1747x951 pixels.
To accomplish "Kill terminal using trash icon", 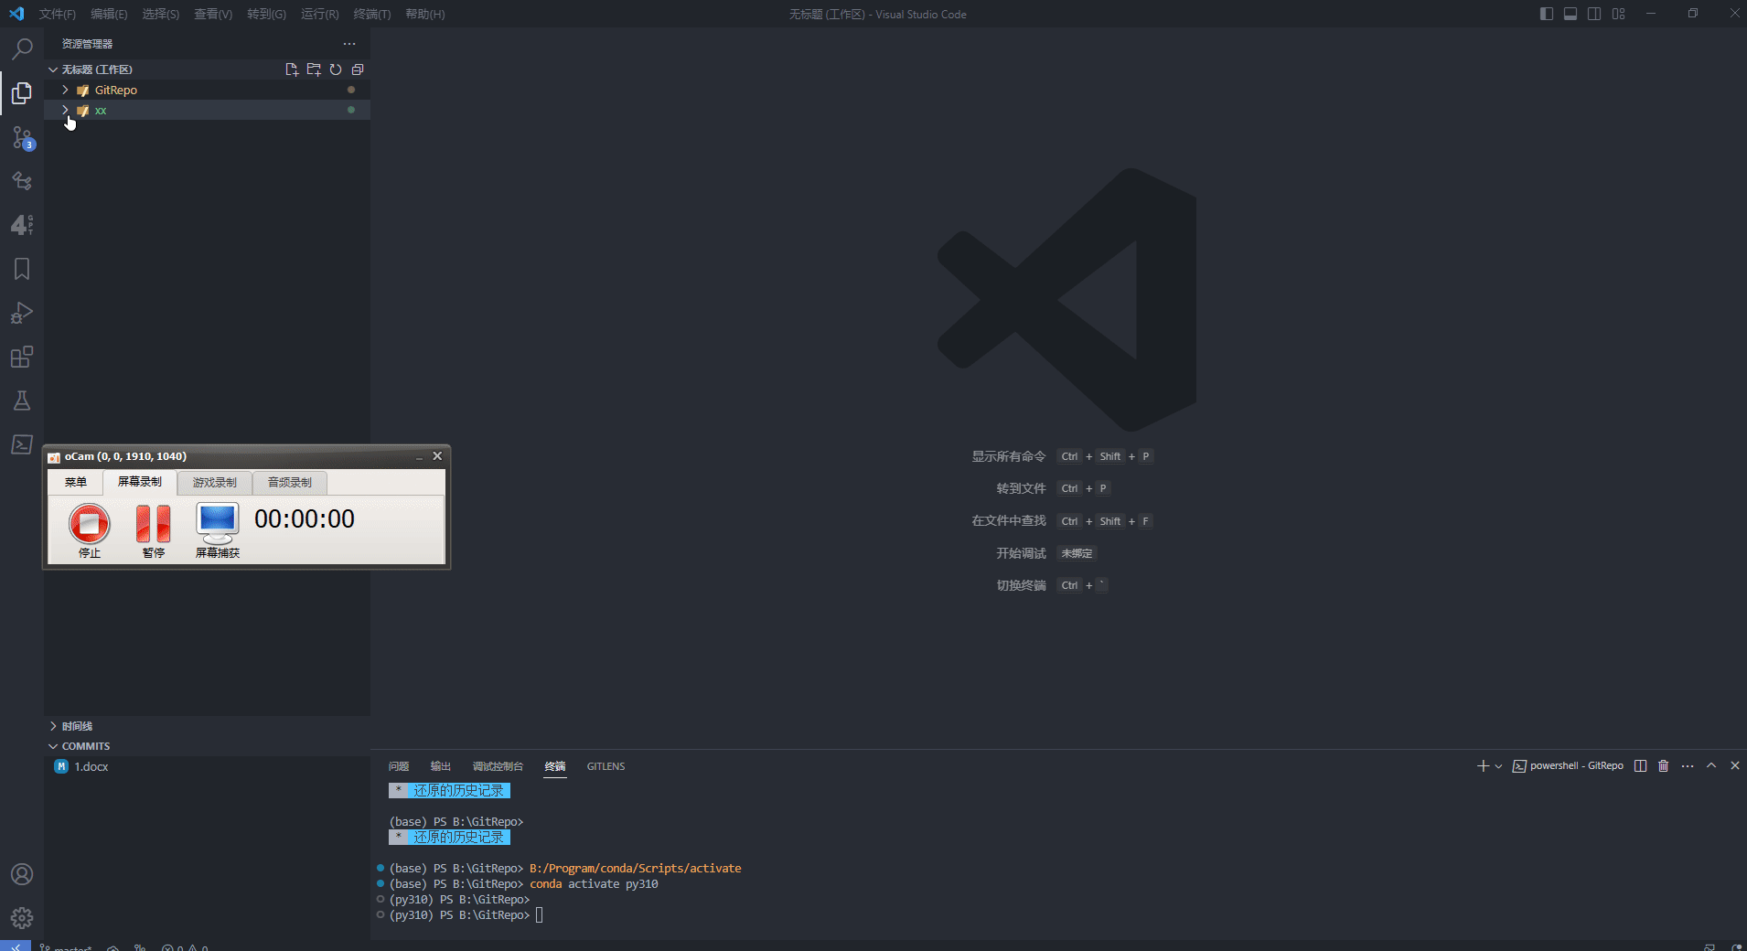I will (1664, 766).
